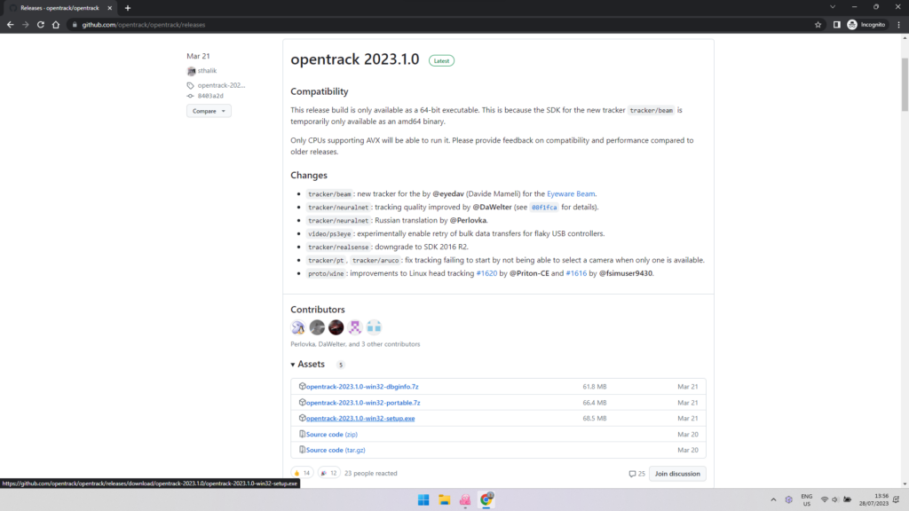Open first contributor avatar
This screenshot has height=511, width=909.
tap(298, 327)
